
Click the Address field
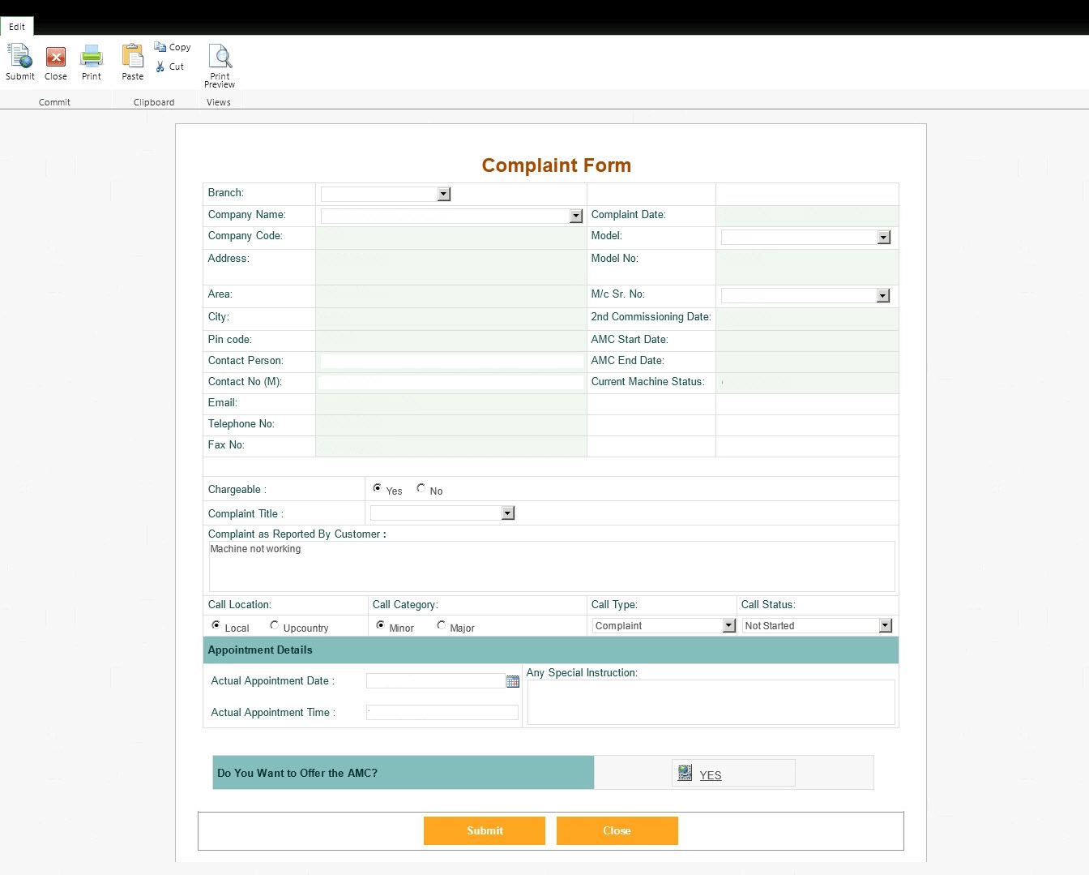(x=451, y=267)
